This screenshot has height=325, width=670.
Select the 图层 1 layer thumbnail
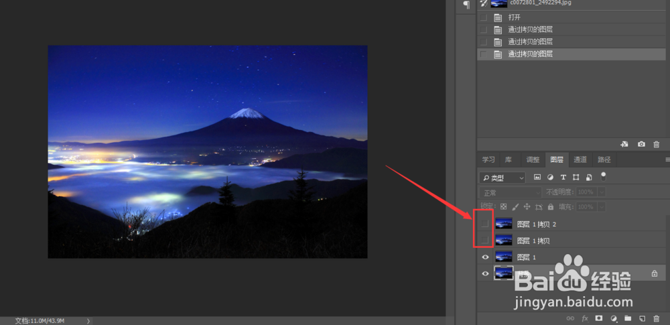point(504,257)
